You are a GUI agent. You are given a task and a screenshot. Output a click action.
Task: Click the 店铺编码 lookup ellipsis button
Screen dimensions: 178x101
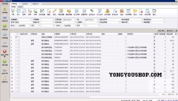31,20
